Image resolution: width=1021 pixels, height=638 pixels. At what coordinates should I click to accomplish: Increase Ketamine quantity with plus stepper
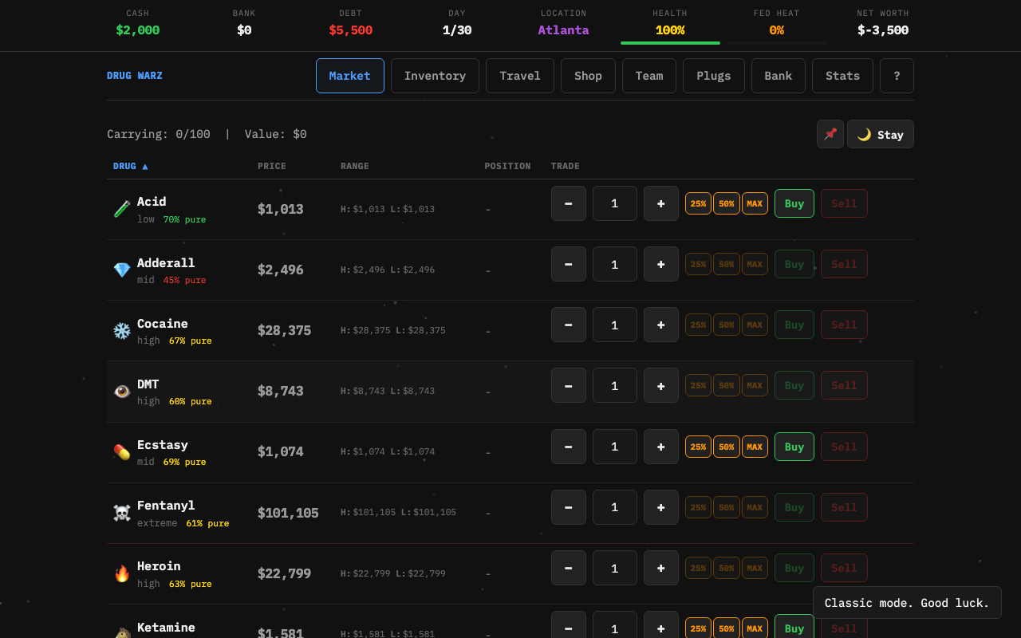click(660, 629)
